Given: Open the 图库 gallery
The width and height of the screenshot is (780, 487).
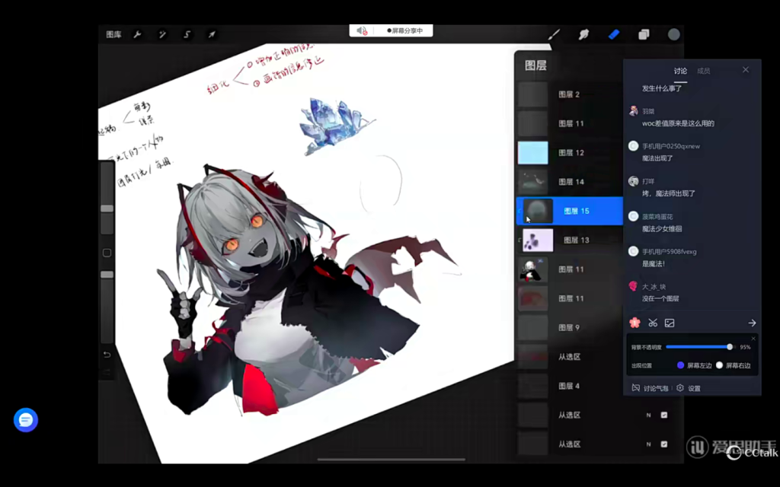Looking at the screenshot, I should click(113, 34).
